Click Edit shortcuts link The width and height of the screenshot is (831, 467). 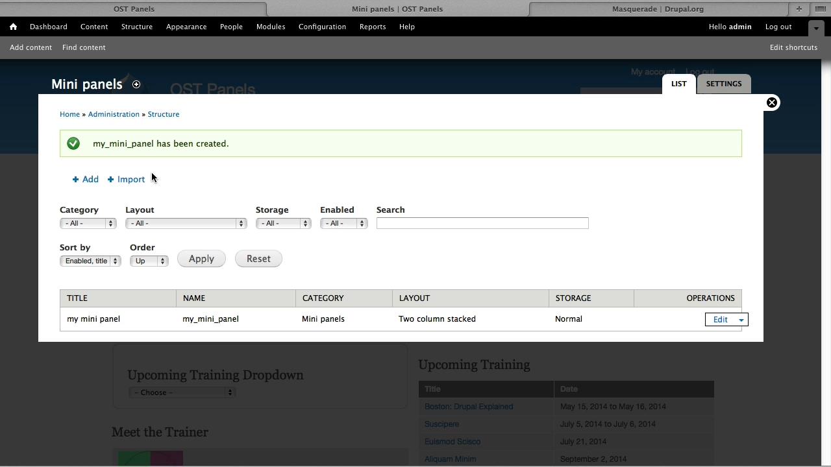click(x=793, y=47)
